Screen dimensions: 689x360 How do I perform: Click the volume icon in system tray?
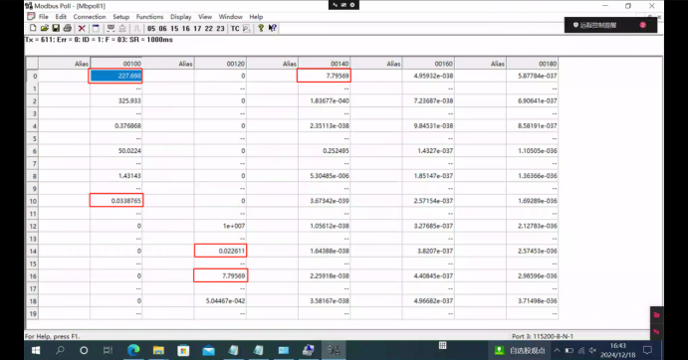pos(592,350)
